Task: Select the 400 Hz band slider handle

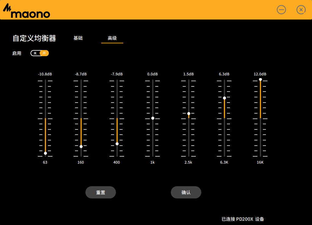Action: click(x=117, y=144)
